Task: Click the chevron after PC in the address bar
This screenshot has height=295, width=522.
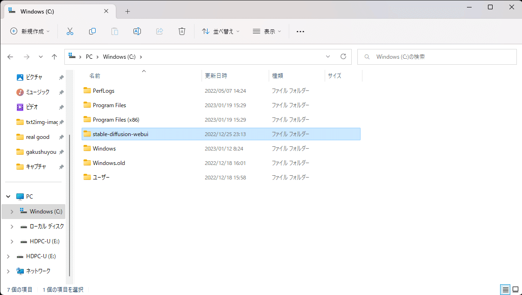Action: click(97, 57)
